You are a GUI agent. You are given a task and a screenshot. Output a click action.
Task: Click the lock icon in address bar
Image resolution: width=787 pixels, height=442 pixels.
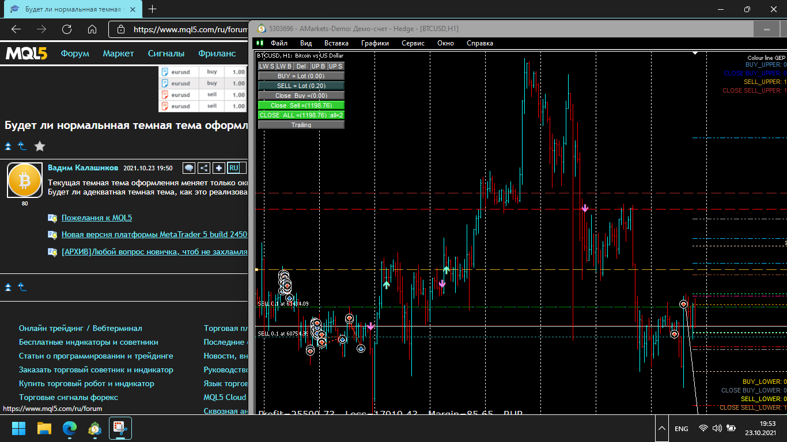[120, 29]
